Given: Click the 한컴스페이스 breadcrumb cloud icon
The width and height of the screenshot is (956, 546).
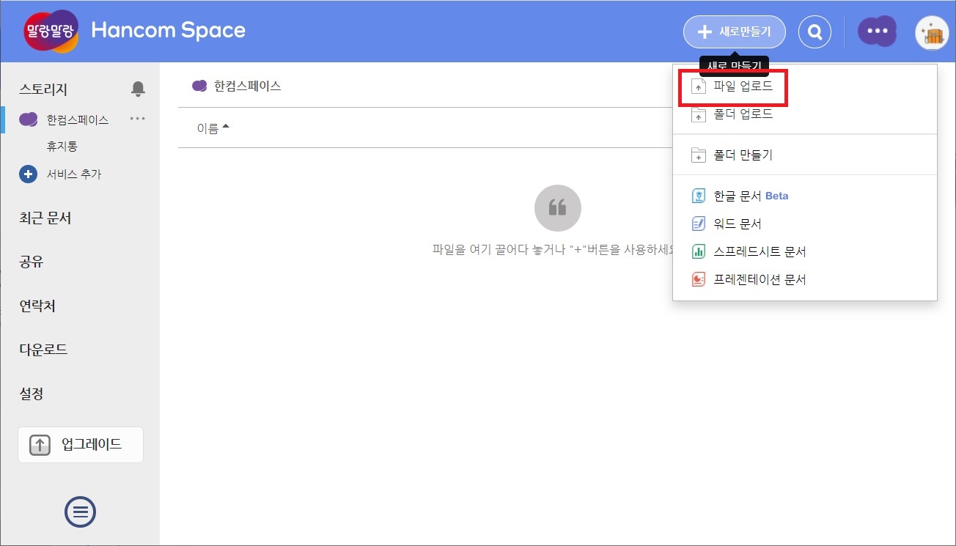Looking at the screenshot, I should pyautogui.click(x=199, y=86).
